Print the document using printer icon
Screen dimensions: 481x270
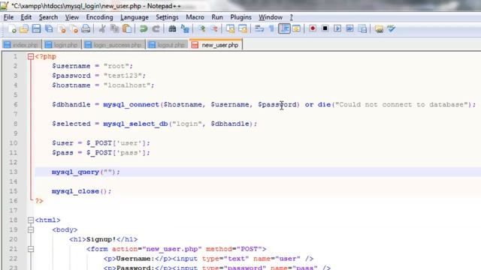(x=86, y=28)
